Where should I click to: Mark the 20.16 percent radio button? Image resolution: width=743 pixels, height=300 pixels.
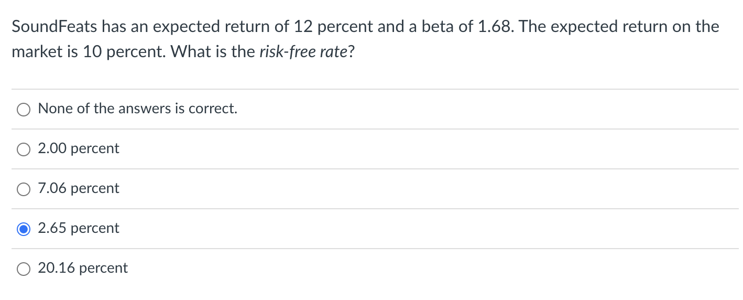pyautogui.click(x=24, y=269)
